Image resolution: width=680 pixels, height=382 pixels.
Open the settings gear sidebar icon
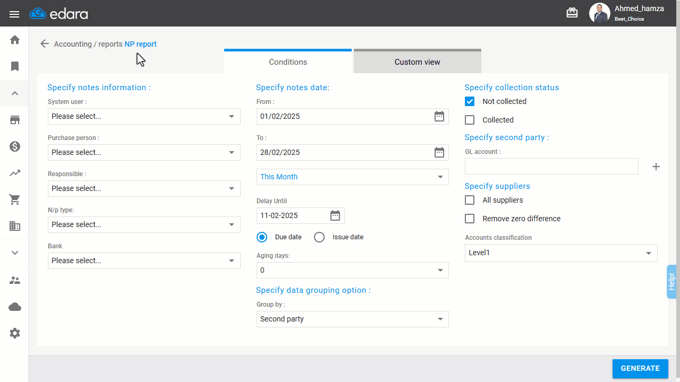[x=15, y=333]
